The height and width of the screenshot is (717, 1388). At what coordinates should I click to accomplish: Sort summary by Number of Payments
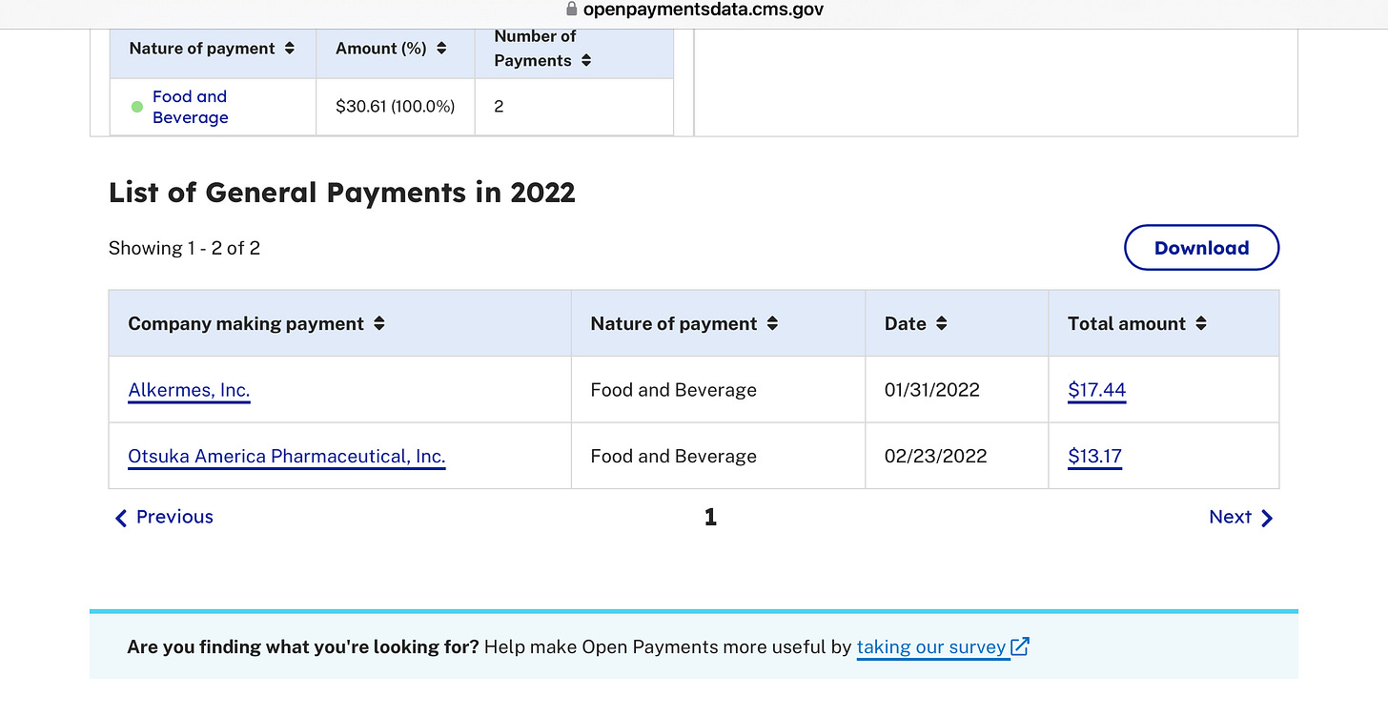pyautogui.click(x=586, y=60)
